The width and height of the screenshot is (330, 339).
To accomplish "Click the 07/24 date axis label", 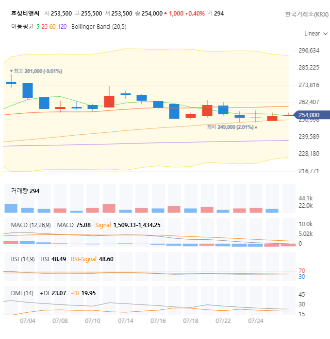I will click(x=256, y=321).
